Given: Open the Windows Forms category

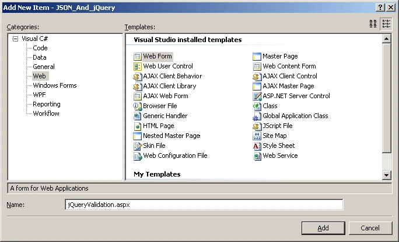Looking at the screenshot, I should (x=55, y=85).
